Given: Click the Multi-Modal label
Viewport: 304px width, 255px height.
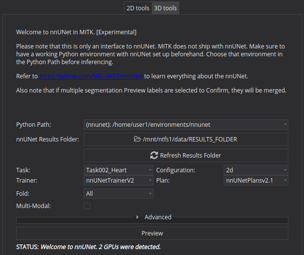Looking at the screenshot, I should [33, 206].
